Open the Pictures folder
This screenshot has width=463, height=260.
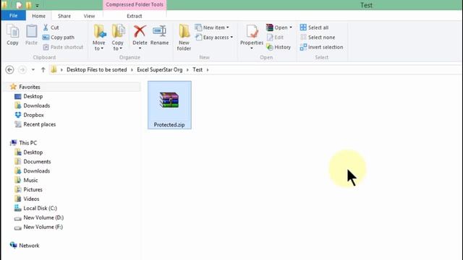[33, 189]
